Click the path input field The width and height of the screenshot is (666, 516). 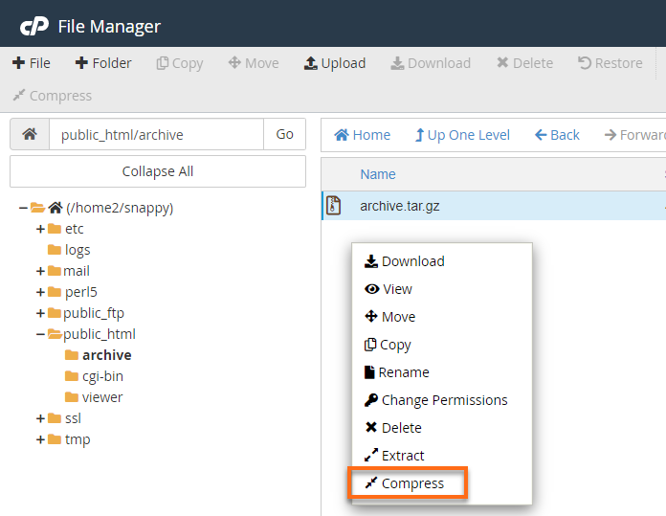pos(156,135)
